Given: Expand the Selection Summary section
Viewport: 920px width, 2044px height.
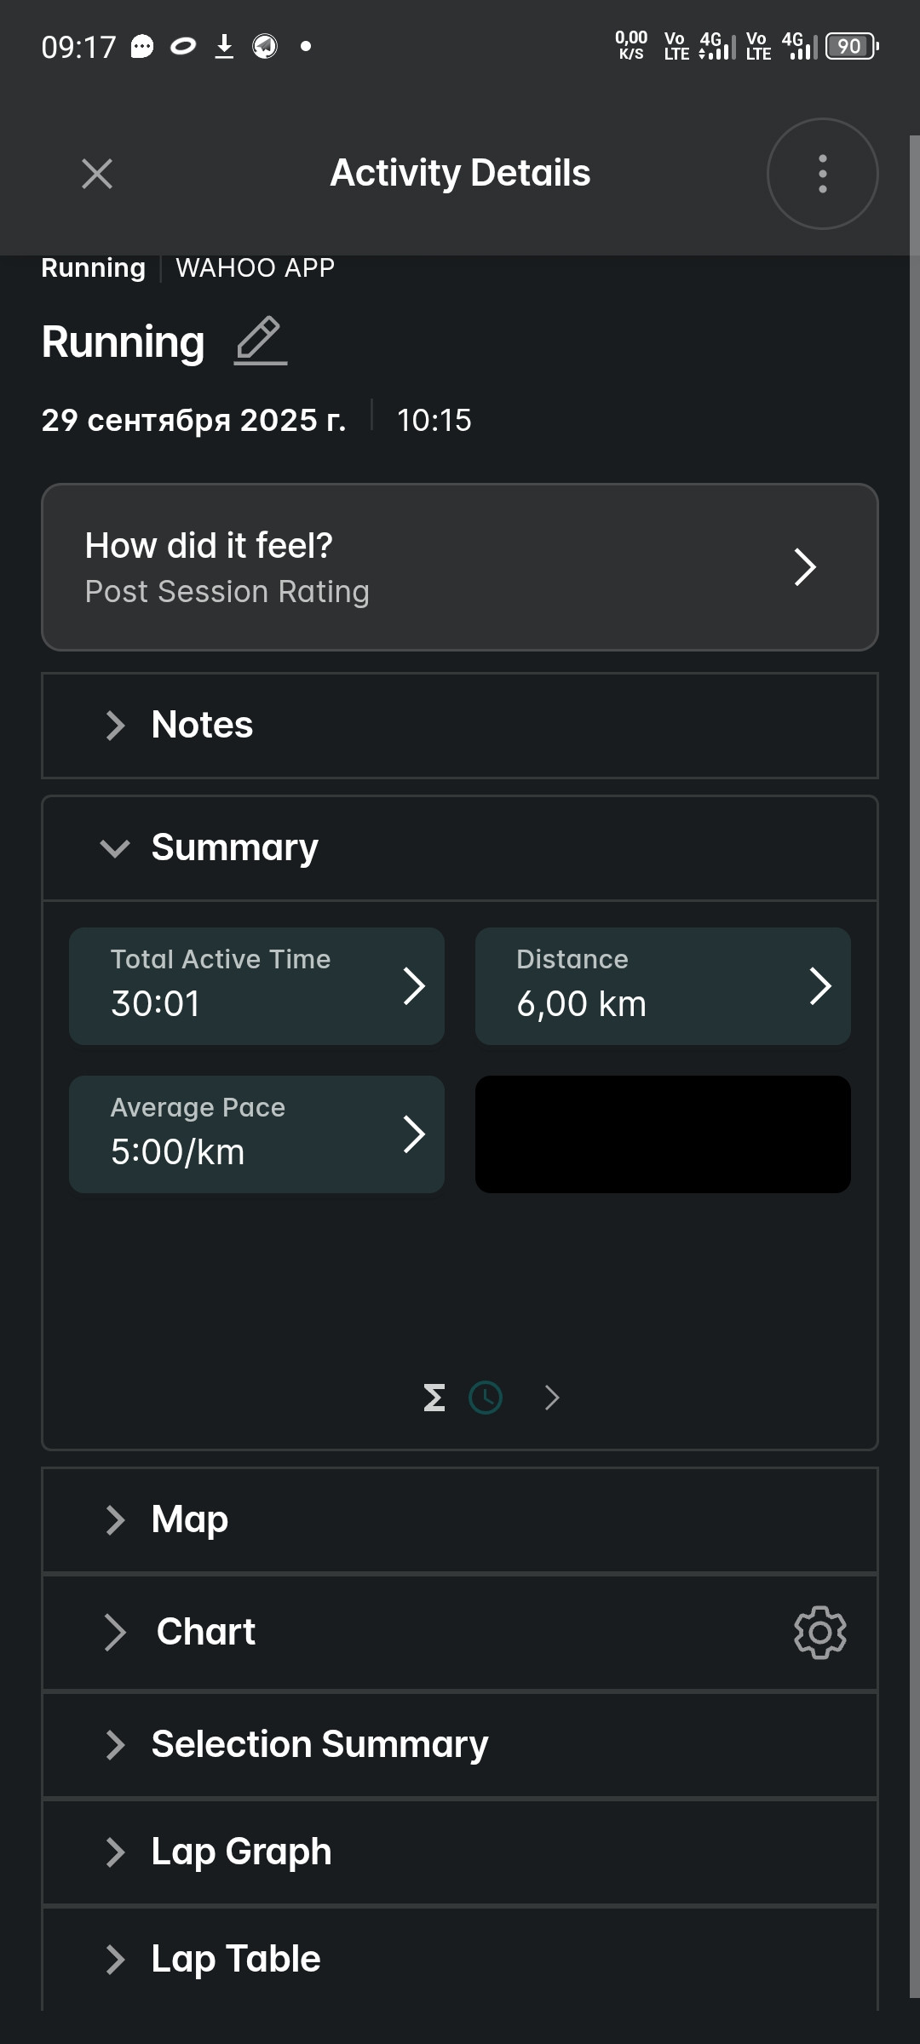Looking at the screenshot, I should pyautogui.click(x=460, y=1744).
